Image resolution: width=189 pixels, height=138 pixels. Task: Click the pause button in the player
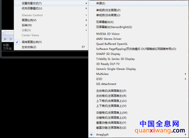11,39
